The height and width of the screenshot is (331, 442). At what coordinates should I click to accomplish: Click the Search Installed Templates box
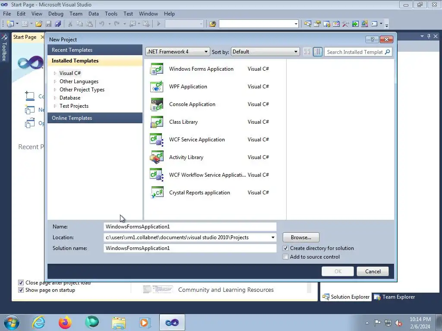(354, 52)
